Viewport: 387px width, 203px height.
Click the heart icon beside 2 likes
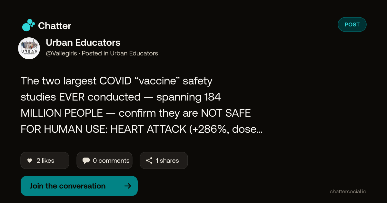(x=30, y=160)
